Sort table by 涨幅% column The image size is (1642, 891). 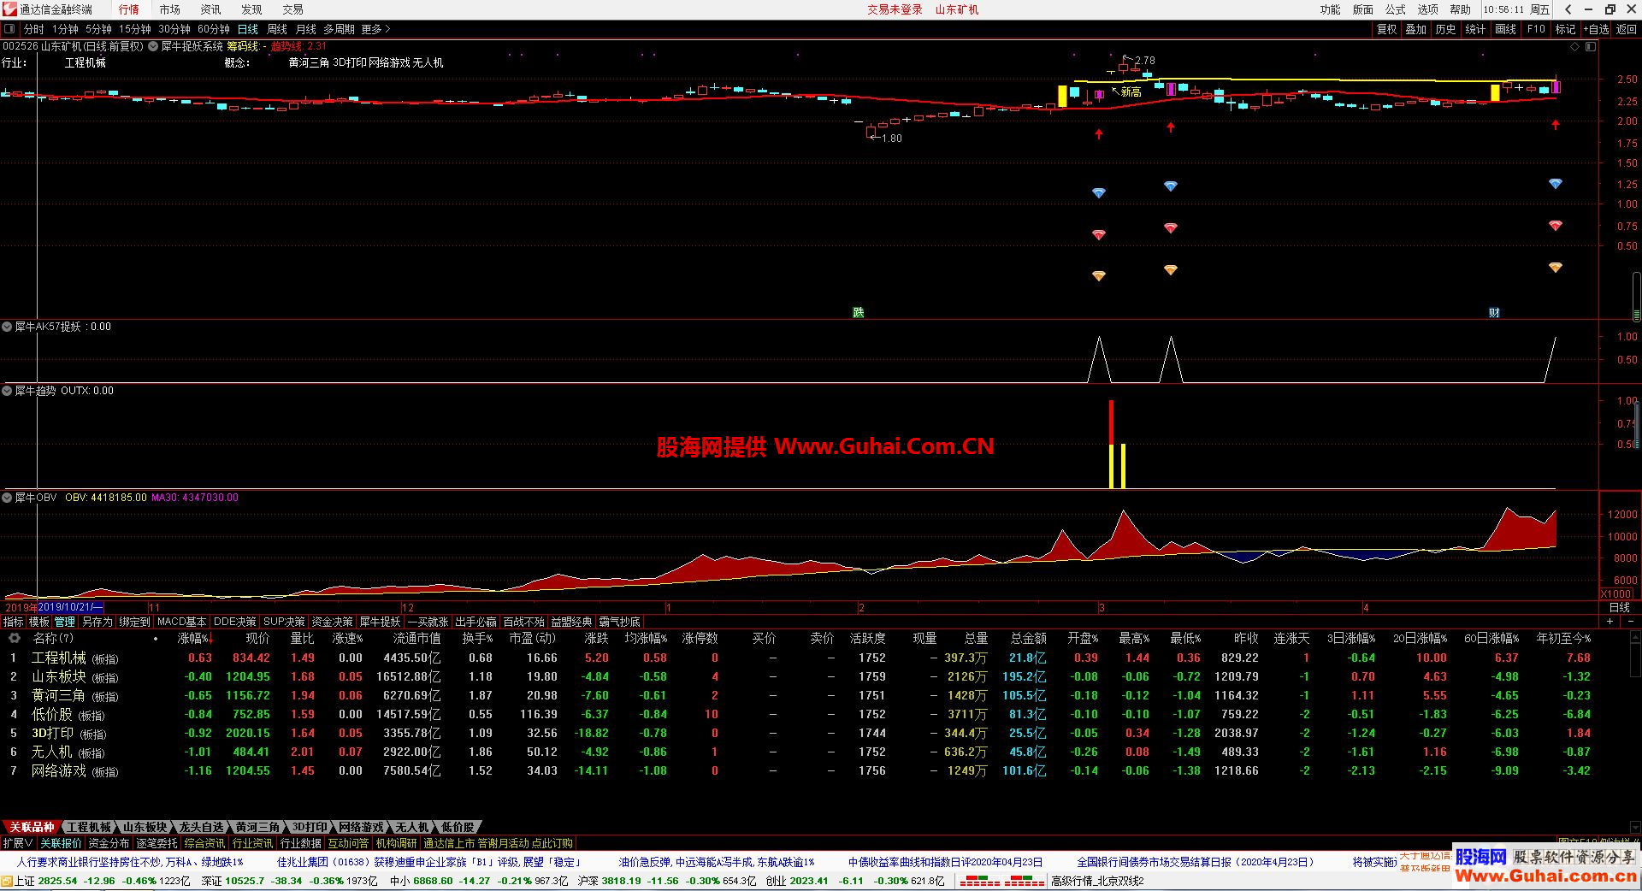coord(195,639)
